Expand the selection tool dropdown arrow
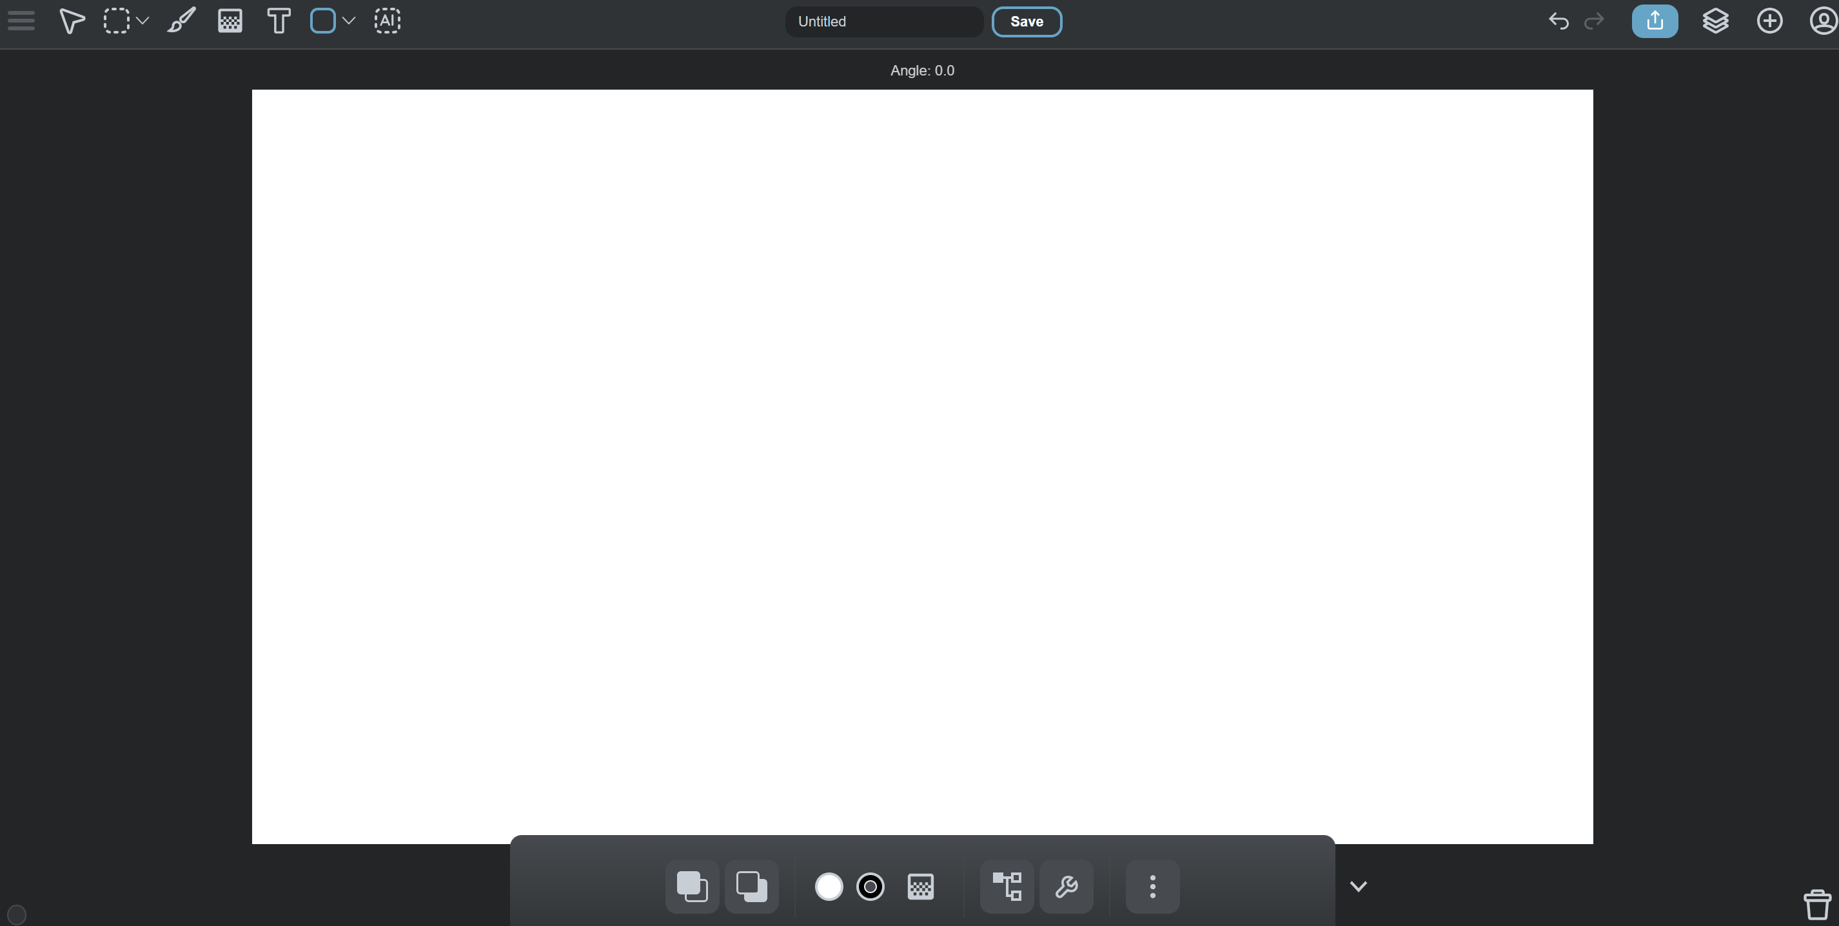This screenshot has height=926, width=1839. click(x=144, y=21)
